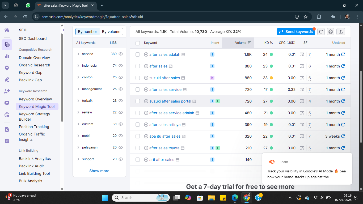Viewport: 363px width, 204px height.
Task: Check the 'after sales toyota' row checkbox
Action: tap(138, 148)
